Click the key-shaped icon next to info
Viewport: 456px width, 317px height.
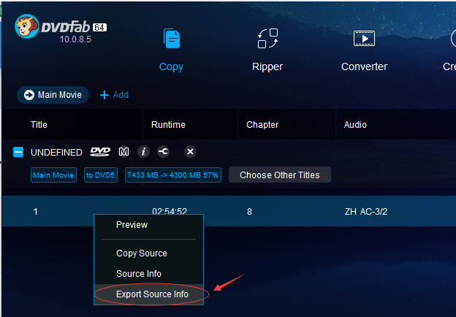point(164,152)
